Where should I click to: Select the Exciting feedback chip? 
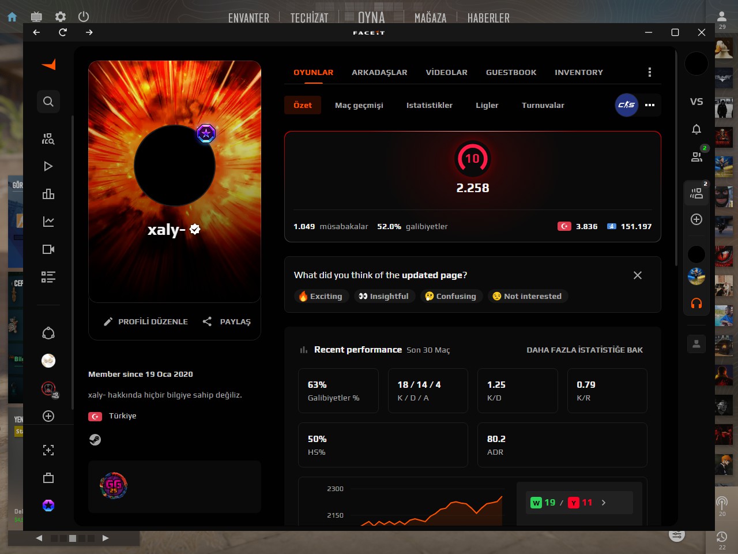[x=321, y=296]
